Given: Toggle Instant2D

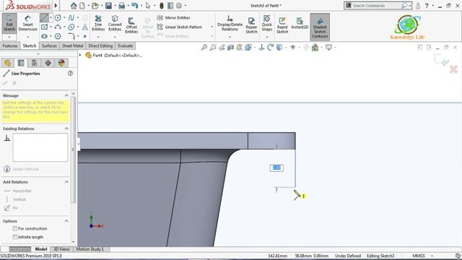Looking at the screenshot, I should (300, 23).
